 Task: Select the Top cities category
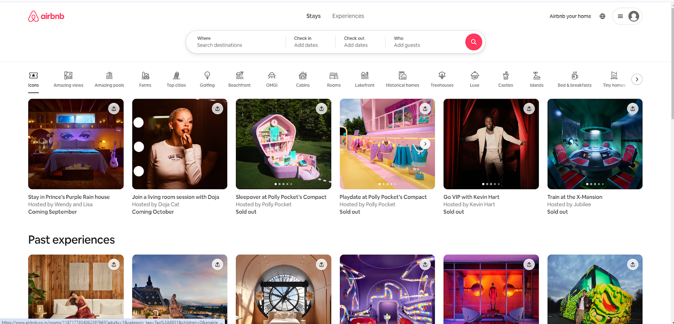pyautogui.click(x=176, y=79)
